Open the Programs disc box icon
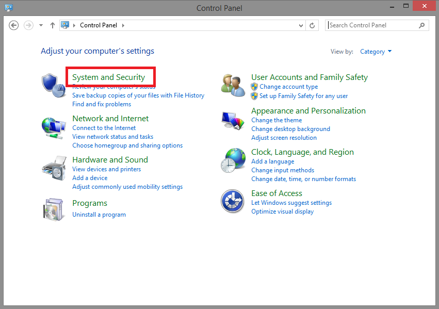The width and height of the screenshot is (439, 309). [x=53, y=209]
